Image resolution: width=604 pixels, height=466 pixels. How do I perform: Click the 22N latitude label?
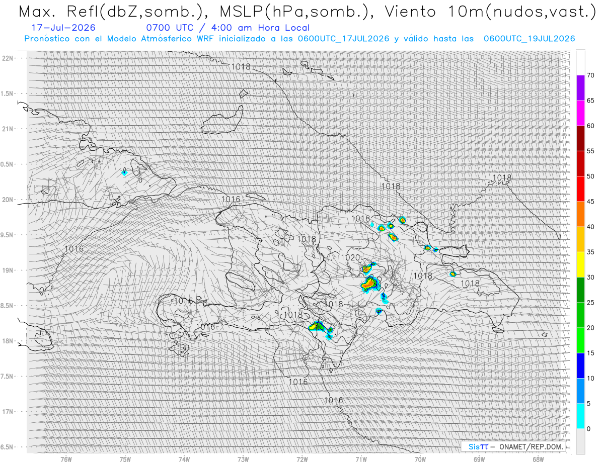(9, 58)
